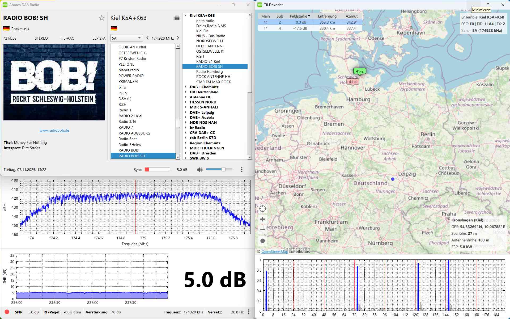Zoom out on the TII map
The image size is (510, 319).
tap(262, 230)
